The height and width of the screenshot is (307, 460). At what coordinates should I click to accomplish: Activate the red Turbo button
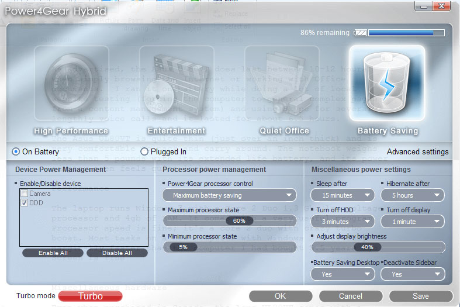point(91,296)
